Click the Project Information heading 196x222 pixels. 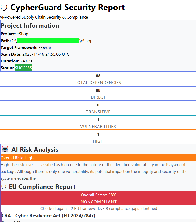(30, 26)
